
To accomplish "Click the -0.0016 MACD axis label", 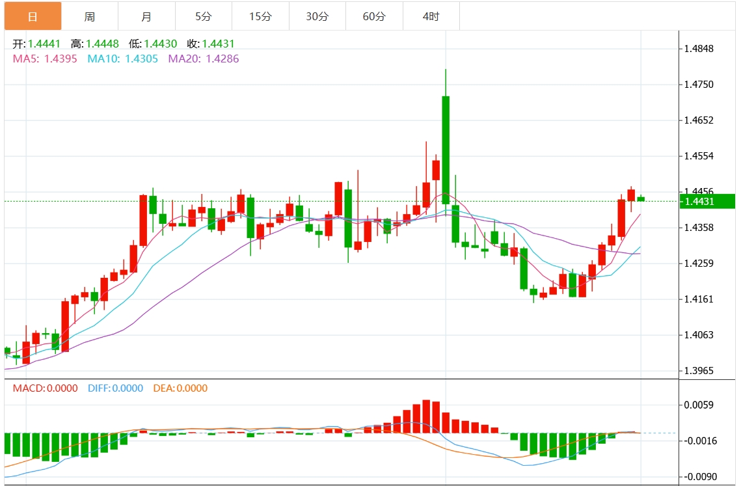I will pos(700,440).
